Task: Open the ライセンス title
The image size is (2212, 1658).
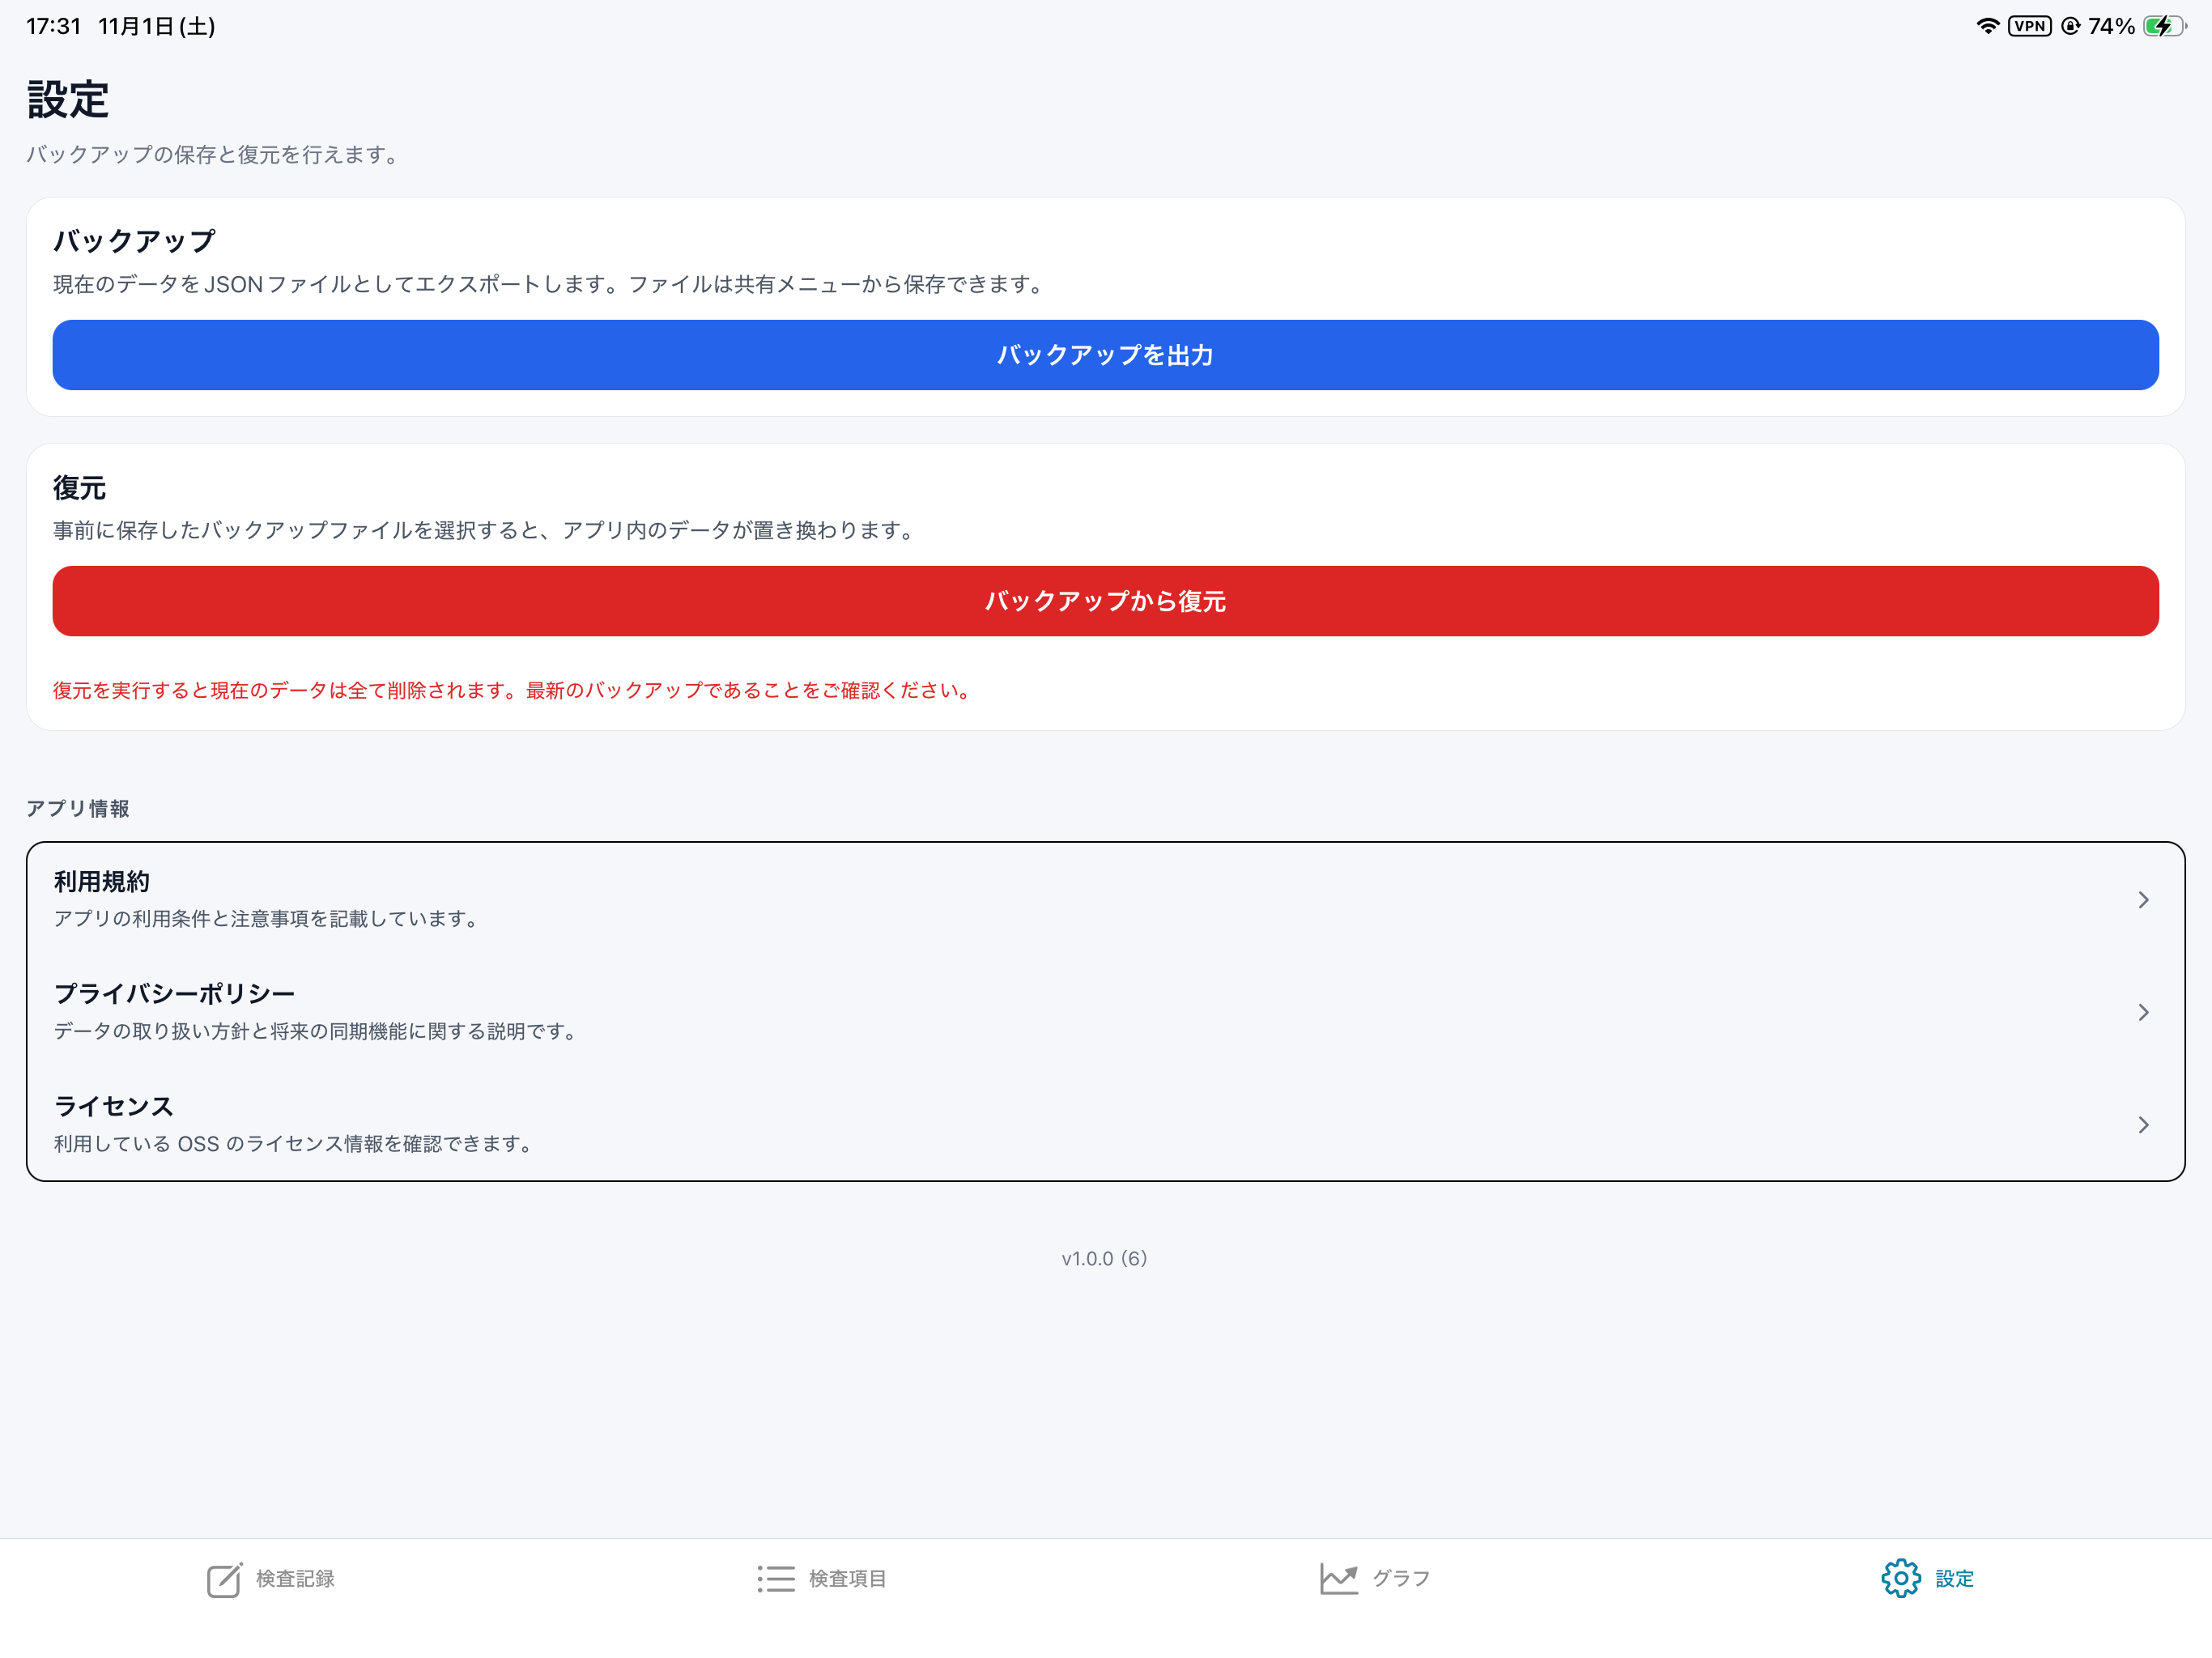Action: point(114,1106)
